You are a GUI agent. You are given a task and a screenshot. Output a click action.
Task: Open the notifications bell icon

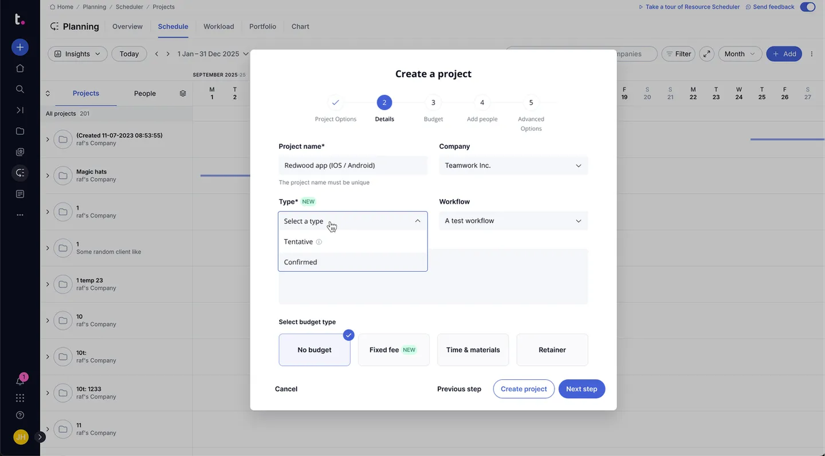20,381
